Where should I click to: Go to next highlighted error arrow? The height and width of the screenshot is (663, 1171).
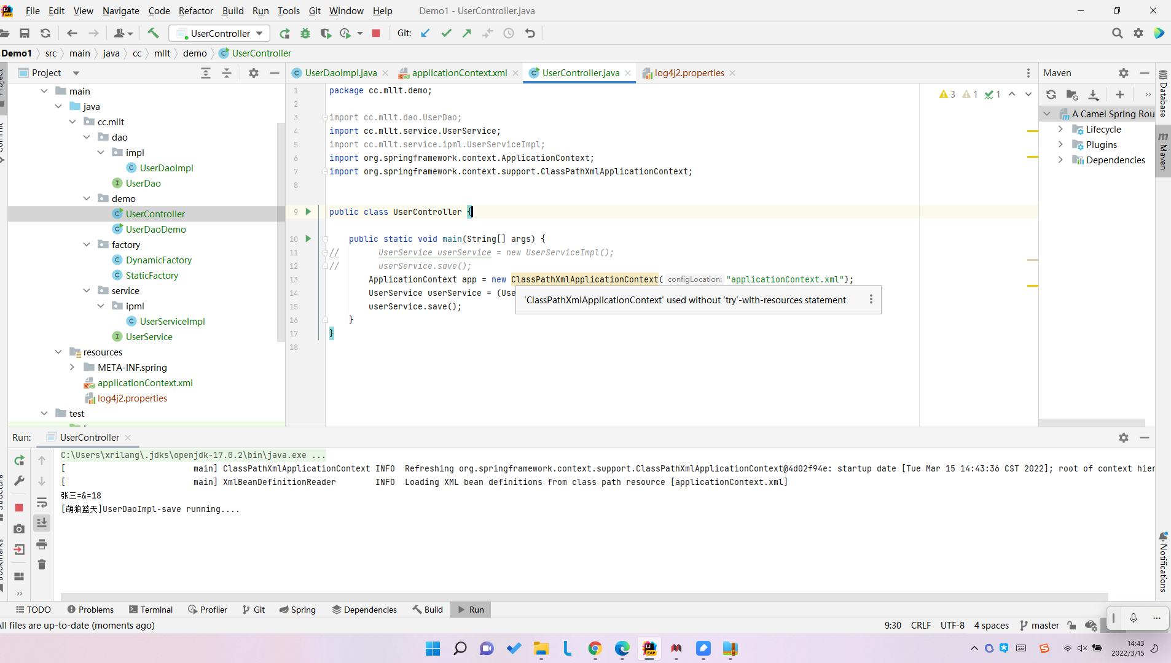click(1028, 95)
